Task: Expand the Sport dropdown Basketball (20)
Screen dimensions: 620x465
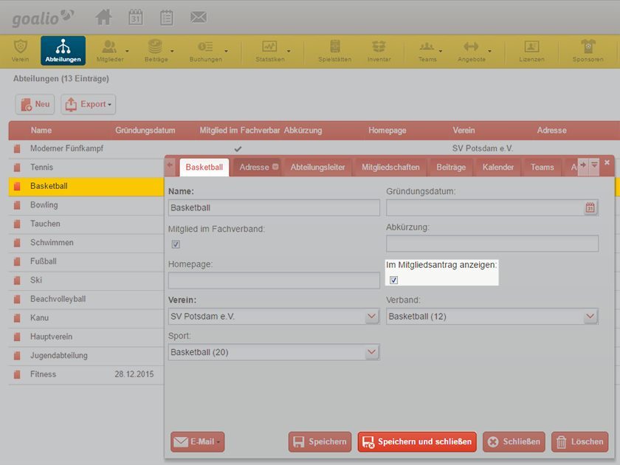Action: point(274,352)
